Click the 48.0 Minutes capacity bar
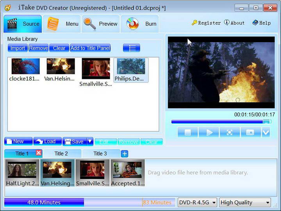 (x=44, y=202)
